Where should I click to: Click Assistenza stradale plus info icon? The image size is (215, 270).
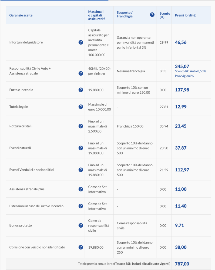point(80,189)
